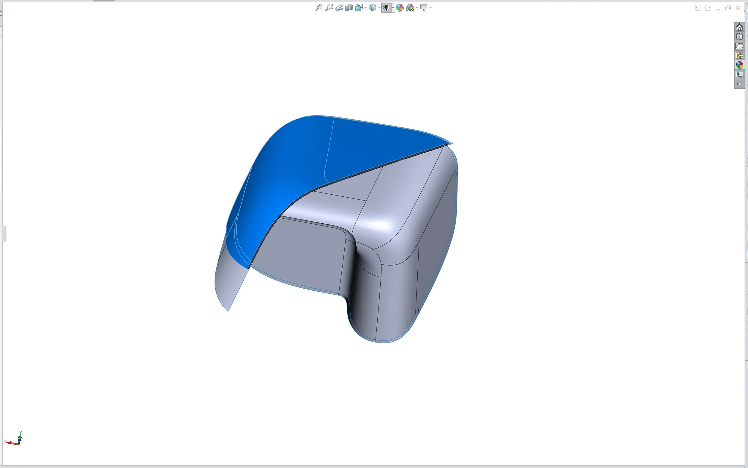Toggle Hide/Show Items eye button
This screenshot has height=468, width=748.
point(386,8)
